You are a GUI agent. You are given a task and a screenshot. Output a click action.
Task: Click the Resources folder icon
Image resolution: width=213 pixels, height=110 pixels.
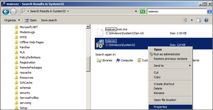click(16, 78)
